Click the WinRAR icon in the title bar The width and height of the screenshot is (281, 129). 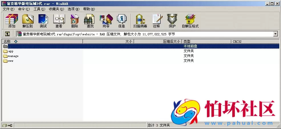click(4, 4)
